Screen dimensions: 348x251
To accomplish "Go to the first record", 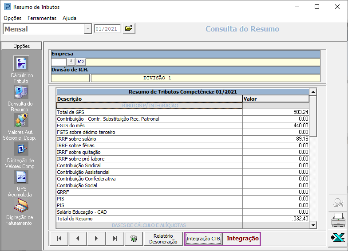I will [x=59, y=239].
